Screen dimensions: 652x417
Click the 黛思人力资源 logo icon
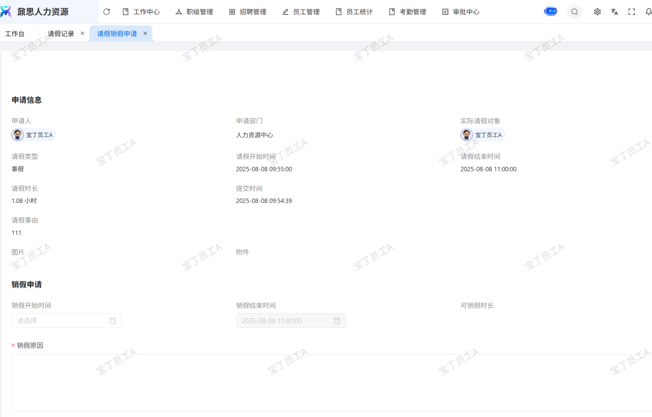point(6,12)
